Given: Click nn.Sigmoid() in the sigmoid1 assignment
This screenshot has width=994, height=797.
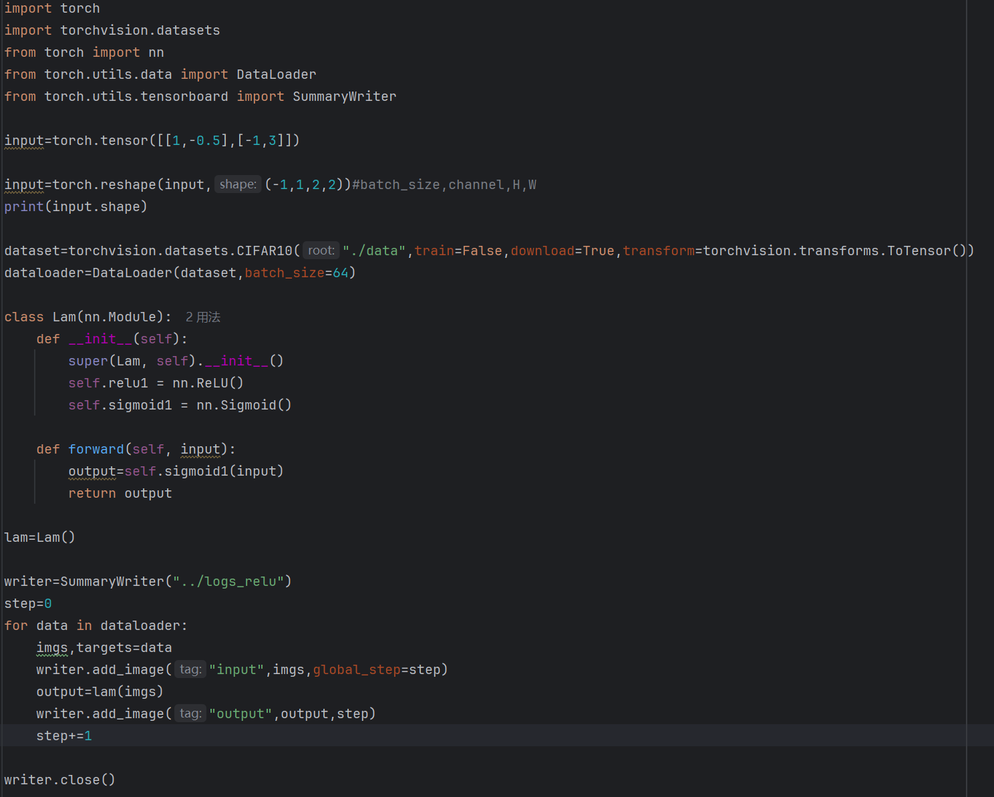Looking at the screenshot, I should (x=244, y=406).
